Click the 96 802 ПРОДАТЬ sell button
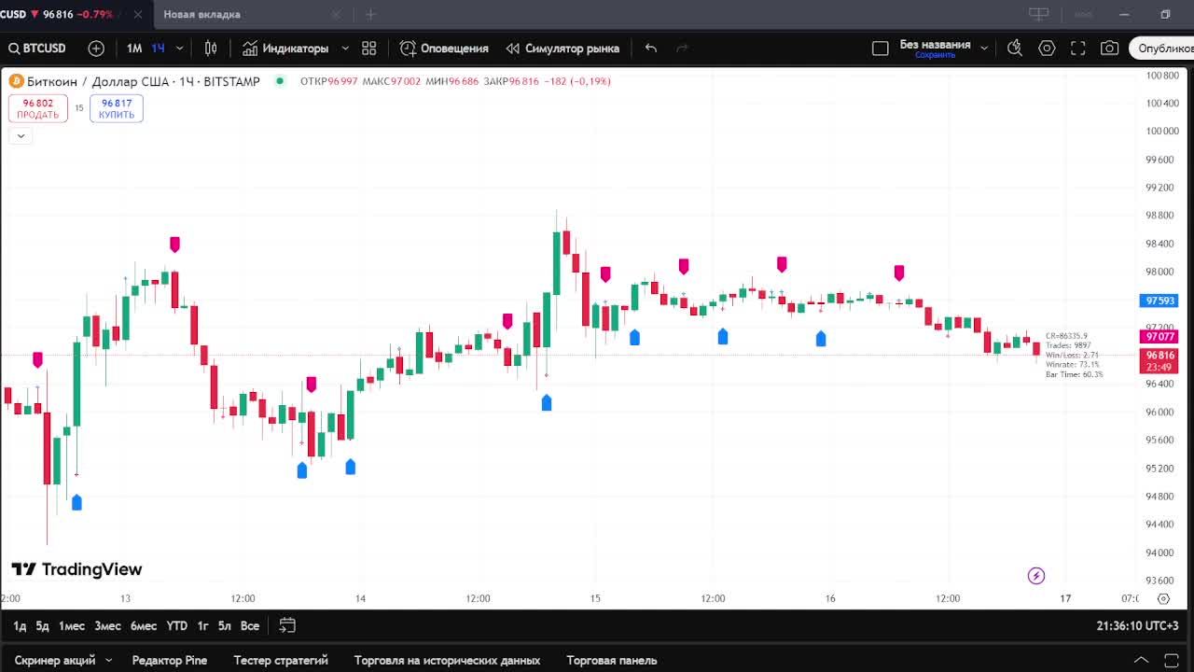 (38, 108)
